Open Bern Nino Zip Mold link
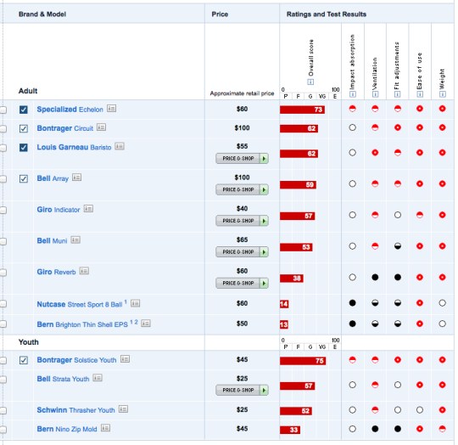 tap(67, 429)
